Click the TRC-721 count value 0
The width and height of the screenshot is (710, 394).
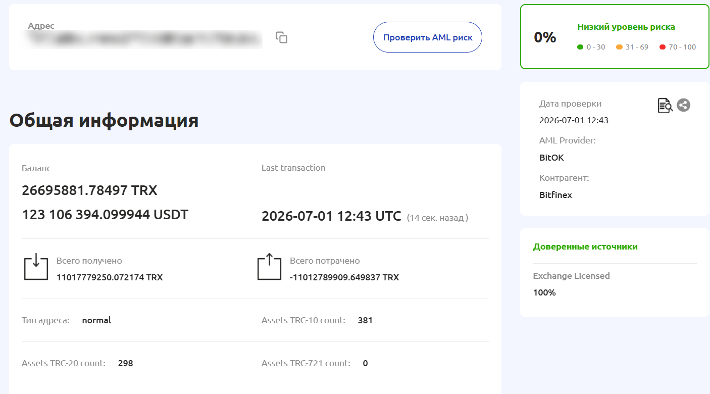(x=365, y=363)
